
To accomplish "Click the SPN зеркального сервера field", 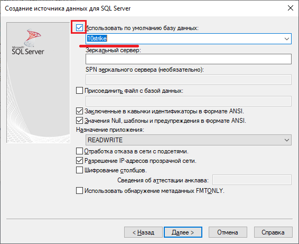I will tap(189, 80).
